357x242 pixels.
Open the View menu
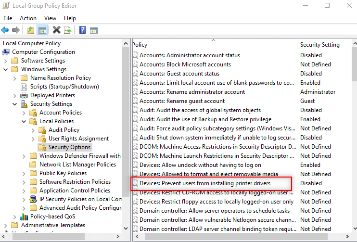pyautogui.click(x=50, y=18)
